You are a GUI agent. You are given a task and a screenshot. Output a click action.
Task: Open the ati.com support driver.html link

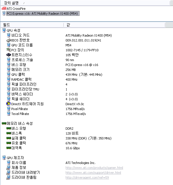coord(93,173)
